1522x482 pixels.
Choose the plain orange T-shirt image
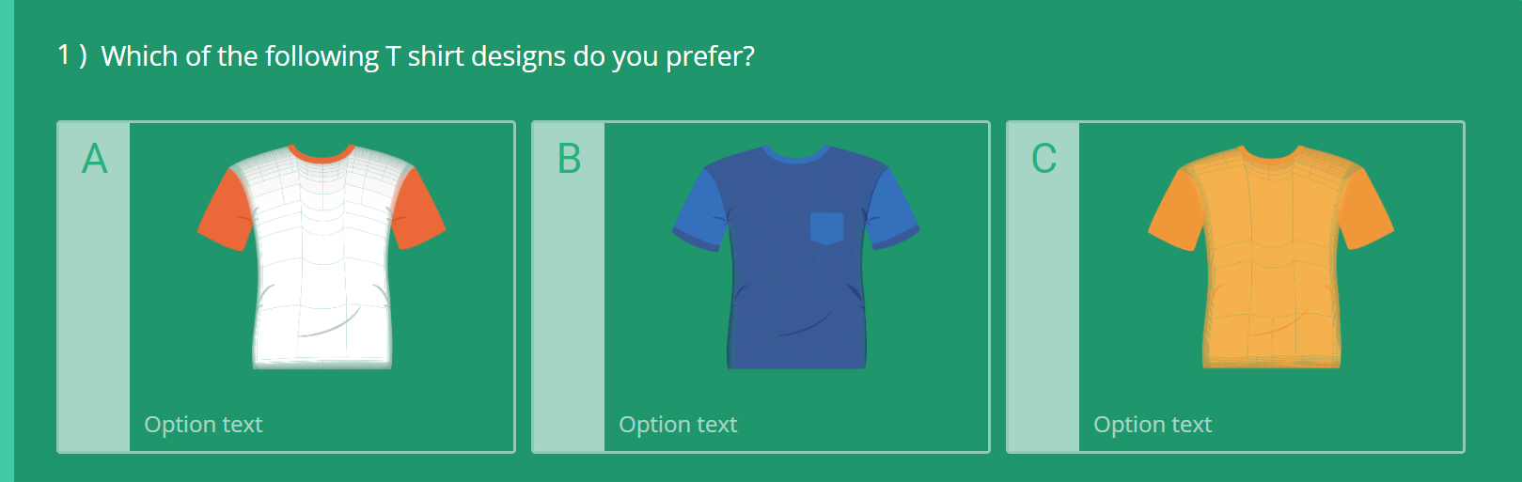point(1271,256)
